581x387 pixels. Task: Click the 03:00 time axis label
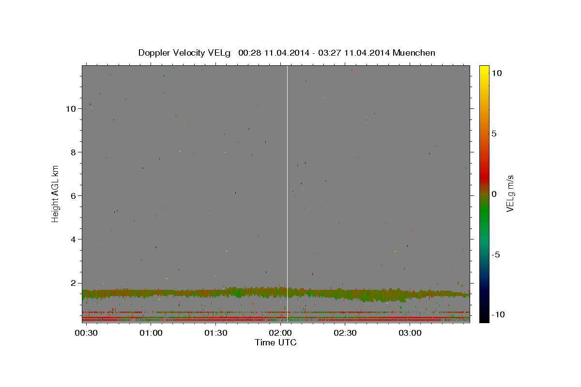point(410,333)
